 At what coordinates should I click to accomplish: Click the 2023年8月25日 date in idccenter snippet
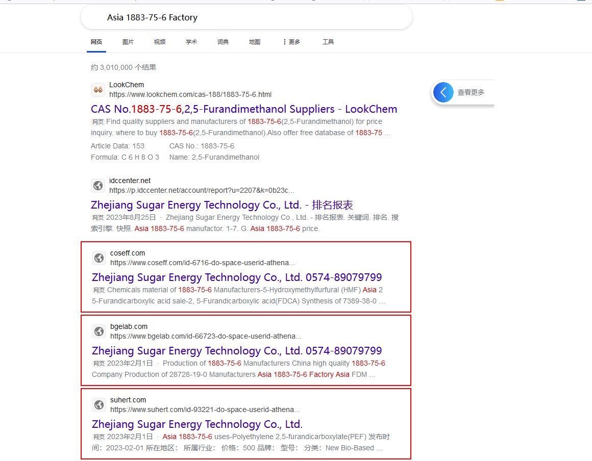click(131, 217)
